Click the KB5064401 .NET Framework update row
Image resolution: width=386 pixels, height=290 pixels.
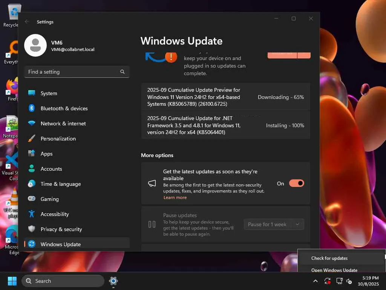pyautogui.click(x=225, y=125)
